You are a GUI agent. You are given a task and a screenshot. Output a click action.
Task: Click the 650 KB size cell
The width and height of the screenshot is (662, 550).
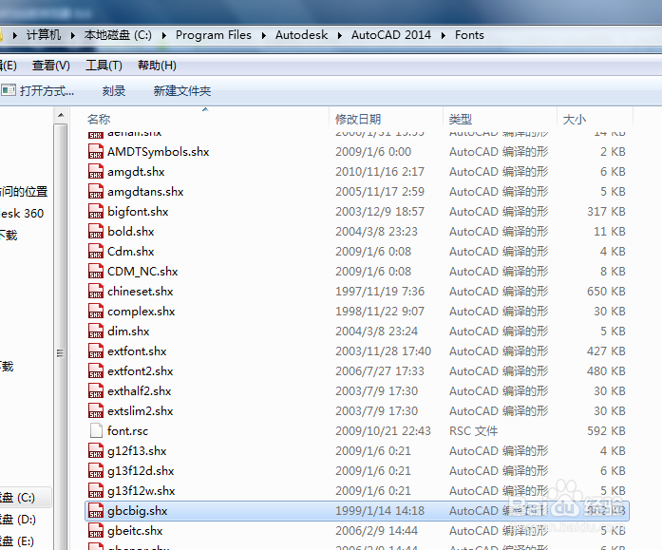(x=606, y=292)
